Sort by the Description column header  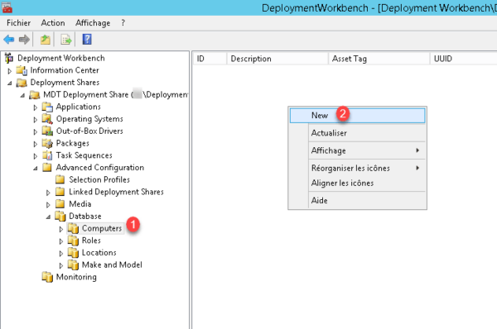[x=277, y=59]
